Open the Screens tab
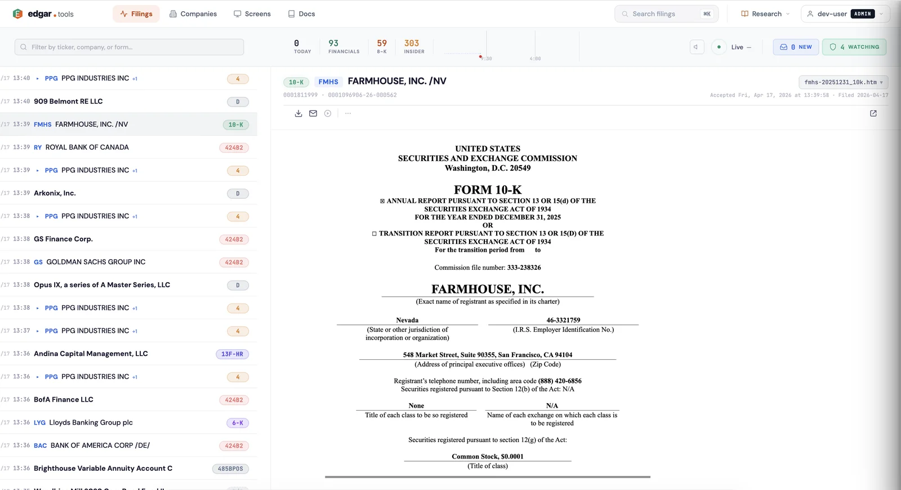 pos(252,14)
